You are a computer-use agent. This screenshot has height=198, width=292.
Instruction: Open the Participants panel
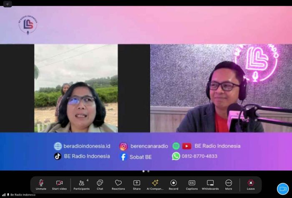(82, 185)
